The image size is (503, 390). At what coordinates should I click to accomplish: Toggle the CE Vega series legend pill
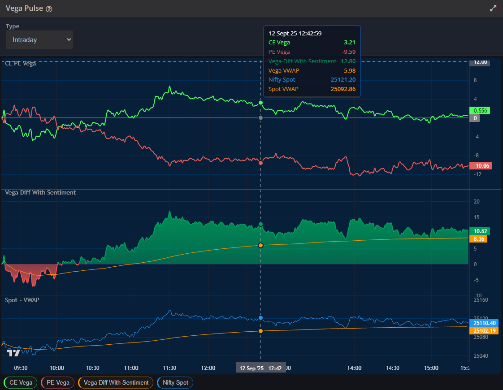click(20, 382)
